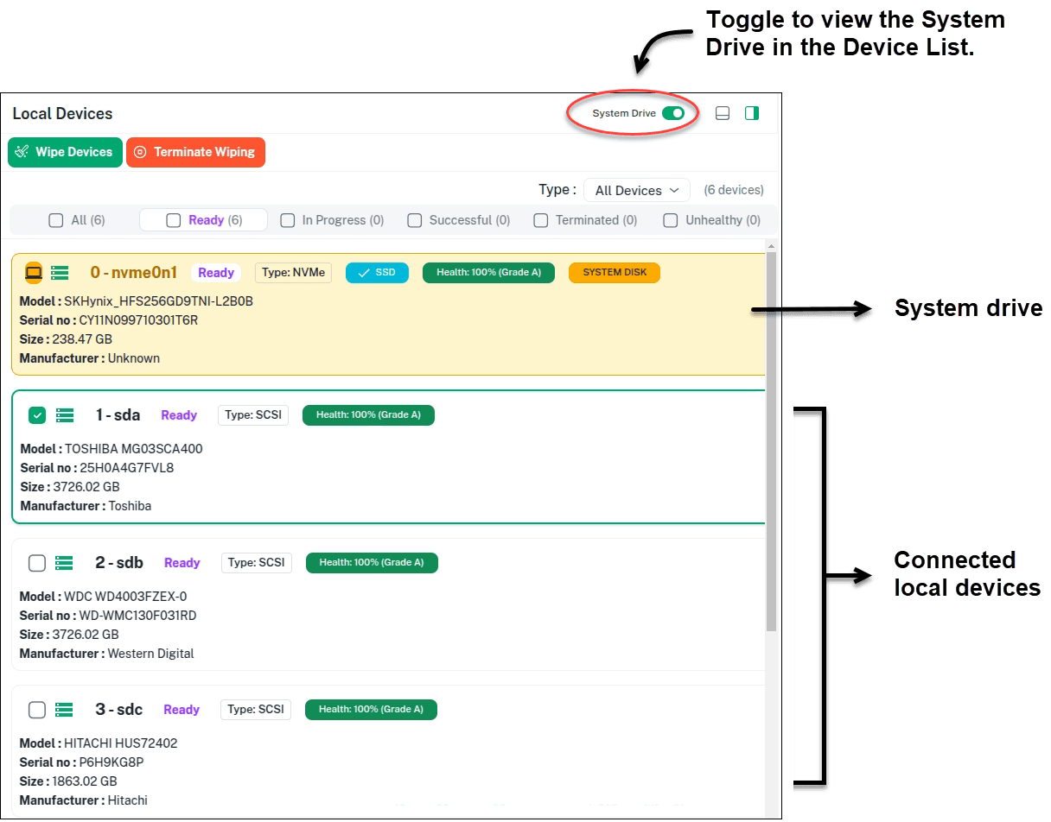The image size is (1051, 822).
Task: Click the Ready status on sdb
Action: (182, 563)
